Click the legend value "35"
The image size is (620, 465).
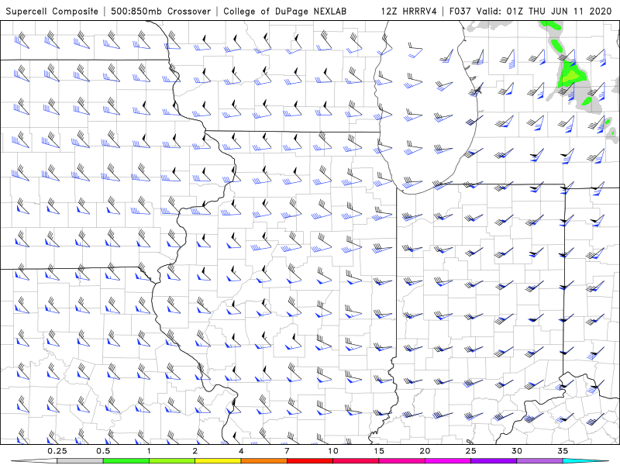[x=563, y=451]
